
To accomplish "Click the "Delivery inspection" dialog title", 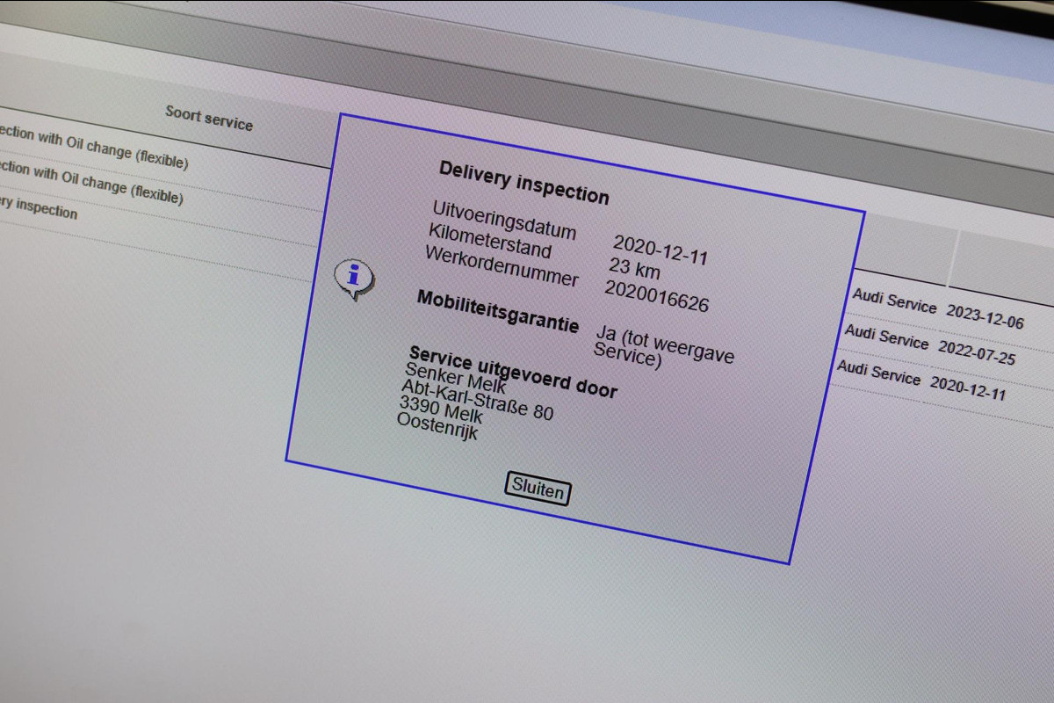I will coord(524,183).
